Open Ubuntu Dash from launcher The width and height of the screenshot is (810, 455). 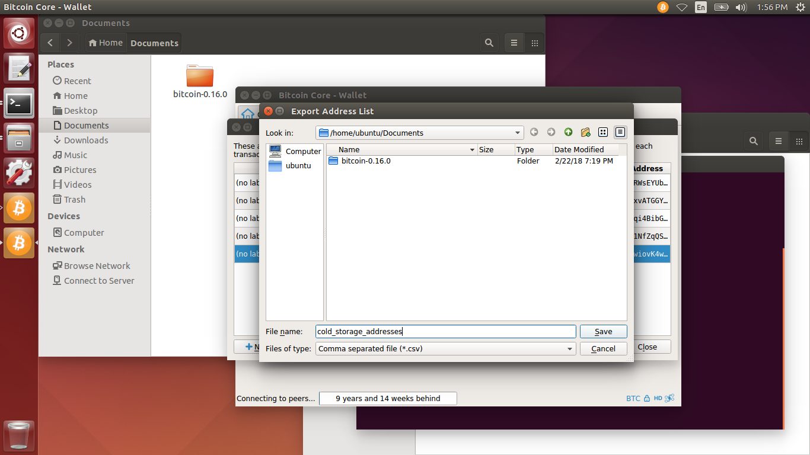(19, 33)
